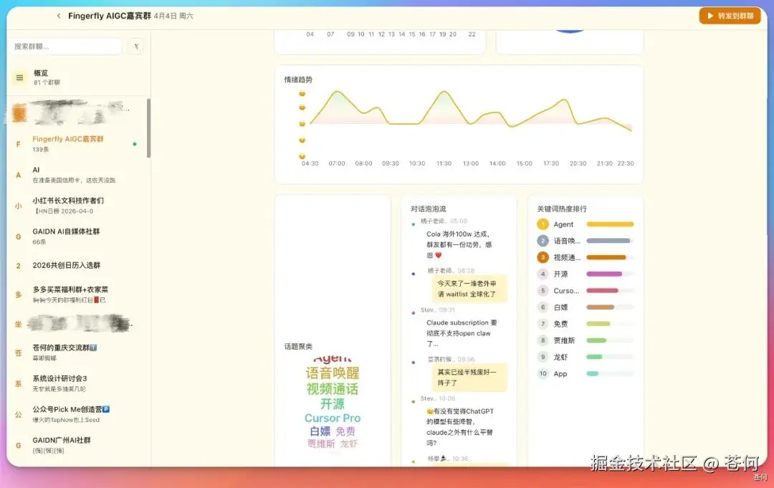Click the filter icon next to the search box
The height and width of the screenshot is (488, 774).
tap(134, 46)
